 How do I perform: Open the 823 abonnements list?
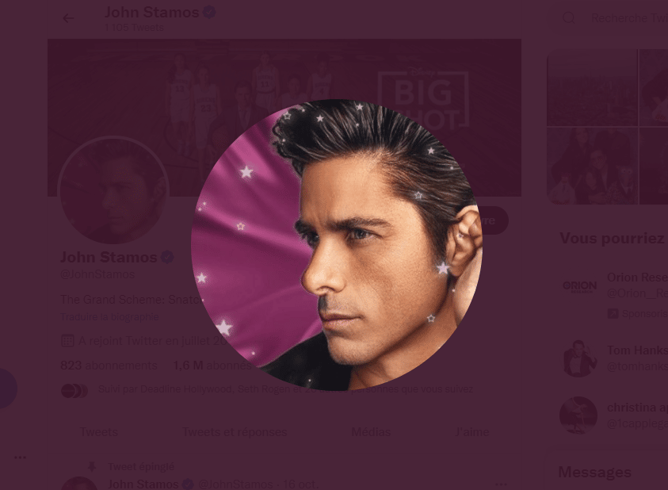pyautogui.click(x=109, y=366)
